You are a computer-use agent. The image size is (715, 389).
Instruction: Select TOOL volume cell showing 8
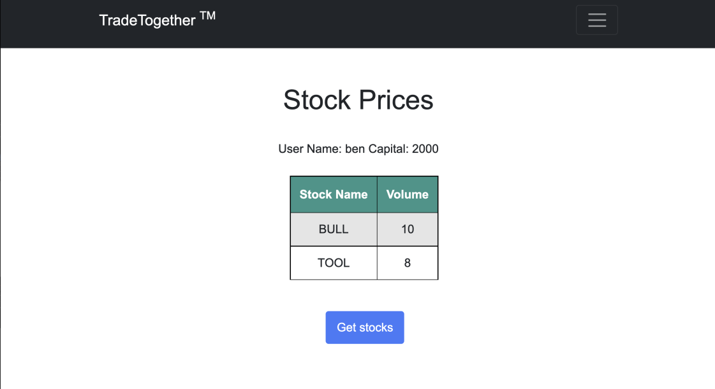[408, 263]
